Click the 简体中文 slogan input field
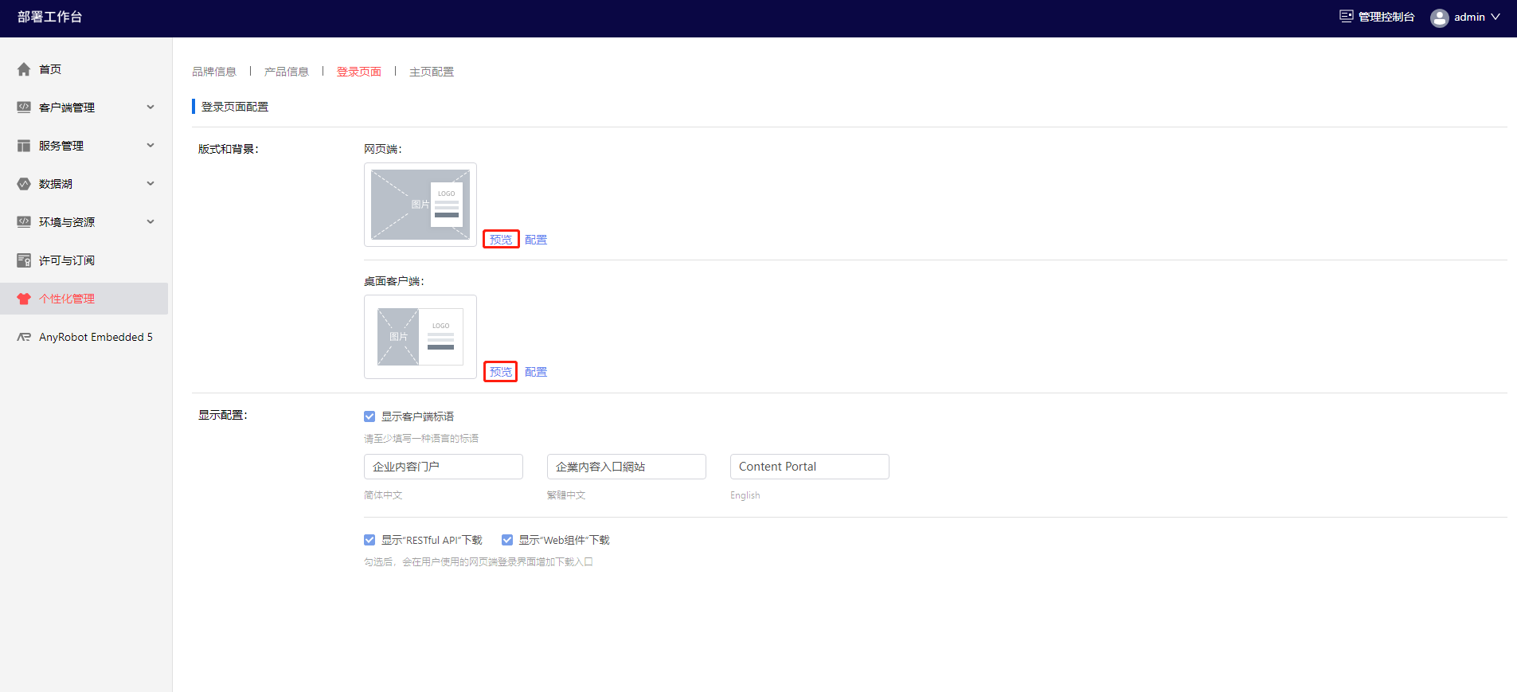1517x692 pixels. (x=444, y=467)
